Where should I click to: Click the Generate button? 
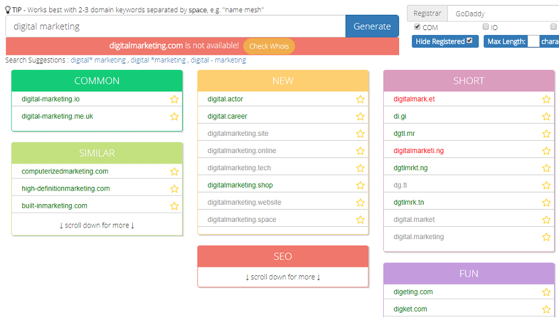pyautogui.click(x=372, y=26)
